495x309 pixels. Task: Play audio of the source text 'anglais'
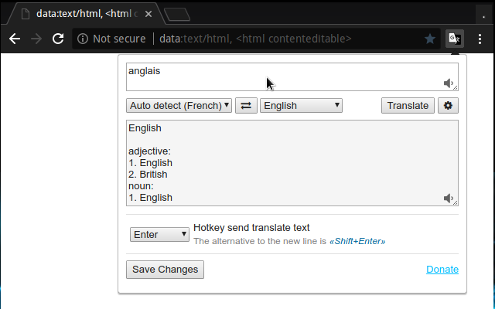pyautogui.click(x=449, y=83)
